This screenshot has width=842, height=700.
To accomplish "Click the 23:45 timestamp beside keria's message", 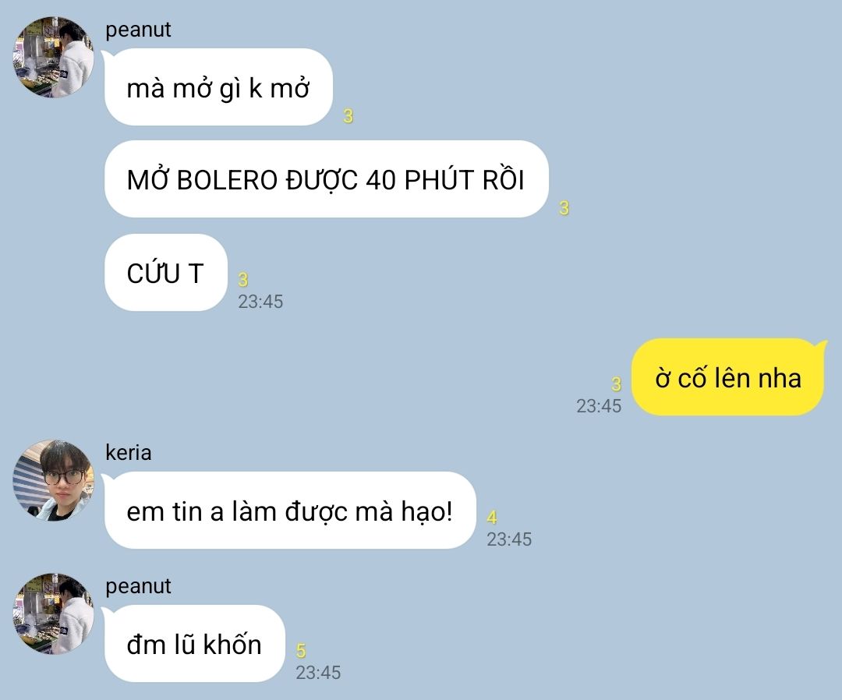I will point(509,539).
